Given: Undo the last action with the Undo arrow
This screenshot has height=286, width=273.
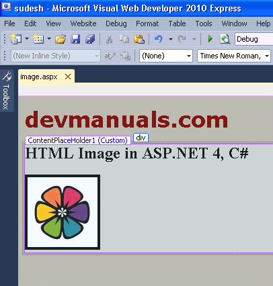Looking at the screenshot, I should (159, 39).
